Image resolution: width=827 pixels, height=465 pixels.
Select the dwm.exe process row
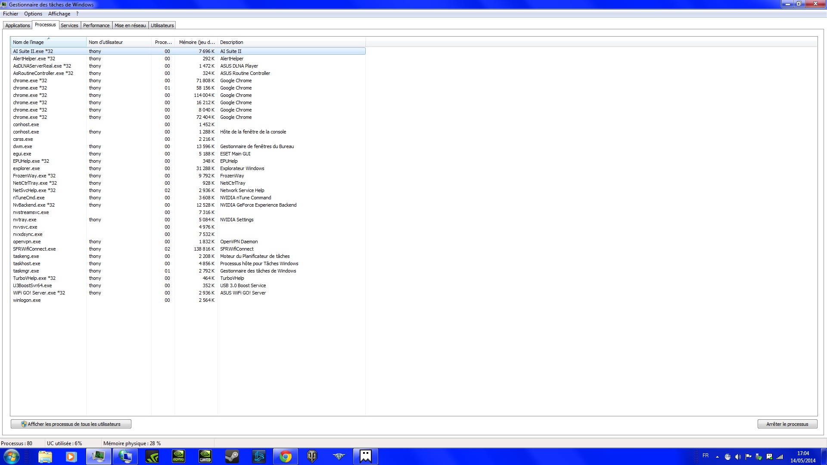click(188, 146)
